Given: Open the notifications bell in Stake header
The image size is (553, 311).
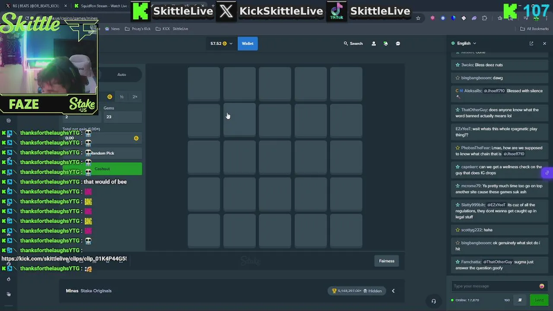Looking at the screenshot, I should [386, 44].
